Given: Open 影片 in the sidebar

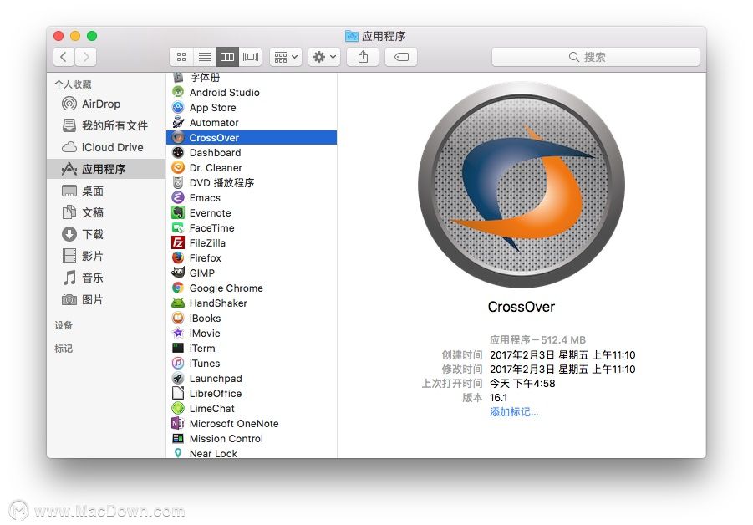Looking at the screenshot, I should coord(106,256).
